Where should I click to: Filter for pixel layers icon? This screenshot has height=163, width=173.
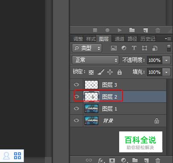click(114, 48)
